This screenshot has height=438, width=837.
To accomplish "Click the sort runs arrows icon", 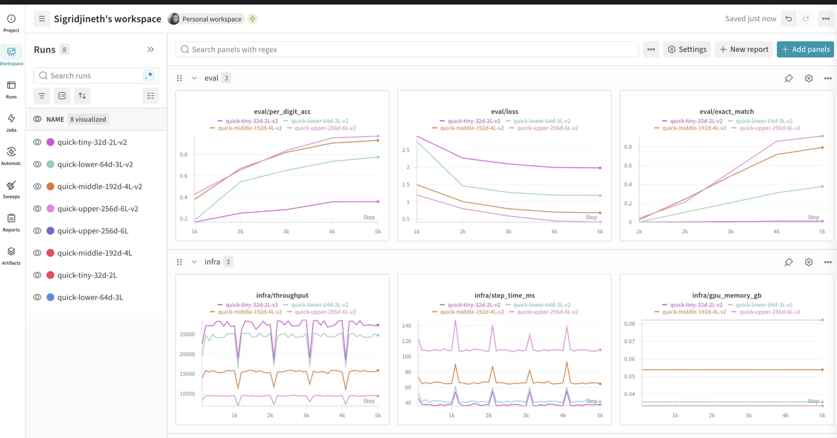I will [x=82, y=96].
